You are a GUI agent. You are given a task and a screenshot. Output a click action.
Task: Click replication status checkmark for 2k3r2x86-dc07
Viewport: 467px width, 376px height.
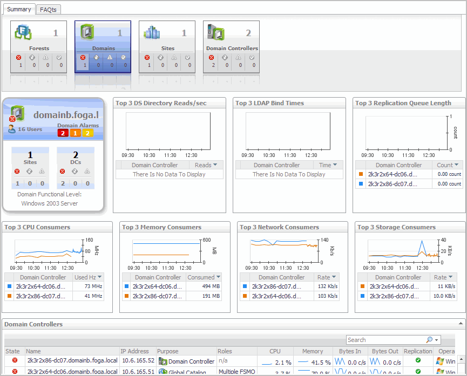tap(418, 361)
